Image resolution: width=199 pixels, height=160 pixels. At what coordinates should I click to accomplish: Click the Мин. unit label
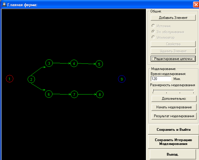pyautogui.click(x=177, y=79)
